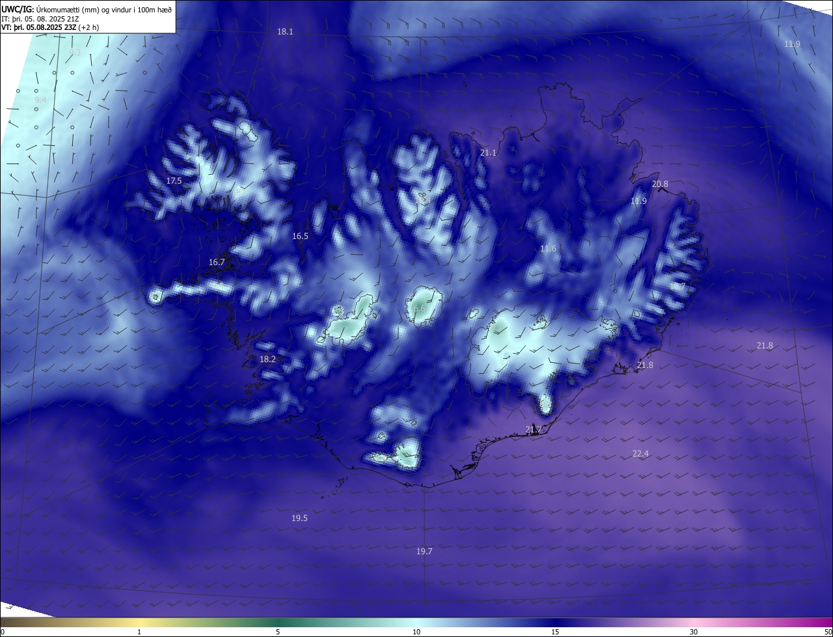
Task: Click the 18.2 value in southwest Iceland
Action: coord(267,359)
